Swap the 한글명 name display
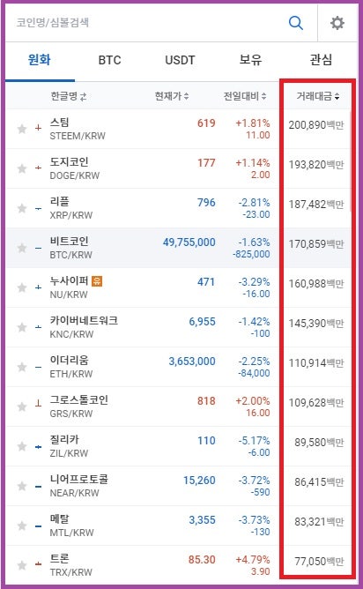The height and width of the screenshot is (589, 363). click(x=84, y=97)
